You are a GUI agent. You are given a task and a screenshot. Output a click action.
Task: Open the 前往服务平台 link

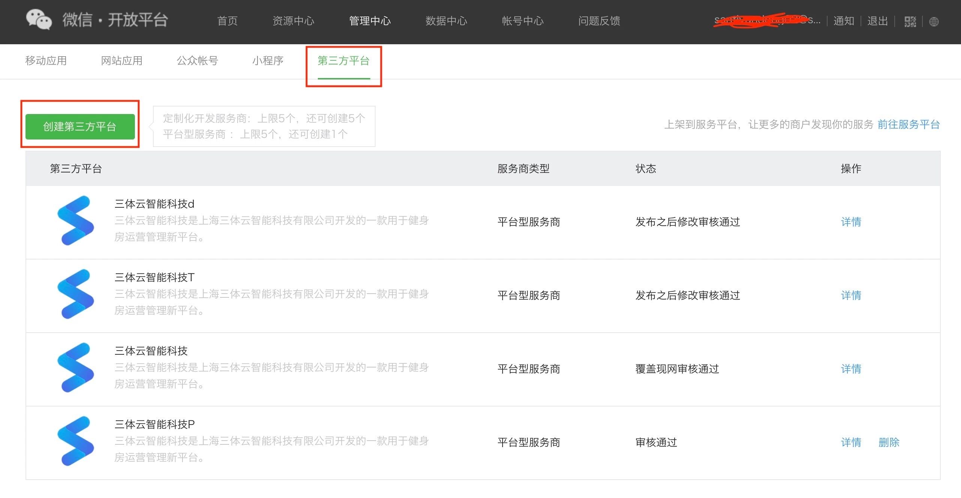tap(908, 124)
